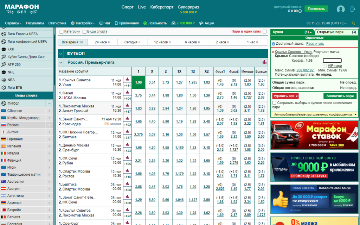Collapse Россия. Премьер-лига section
Viewport: 360px width, 225px height.
[61, 62]
